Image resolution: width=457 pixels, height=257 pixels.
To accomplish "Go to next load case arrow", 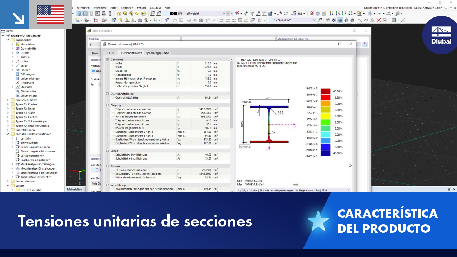I will [232, 14].
